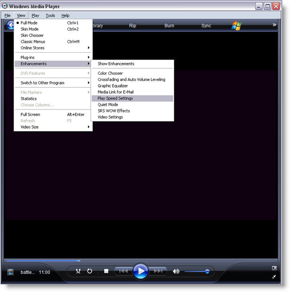Maximize the Windows Media Player window

267,6
